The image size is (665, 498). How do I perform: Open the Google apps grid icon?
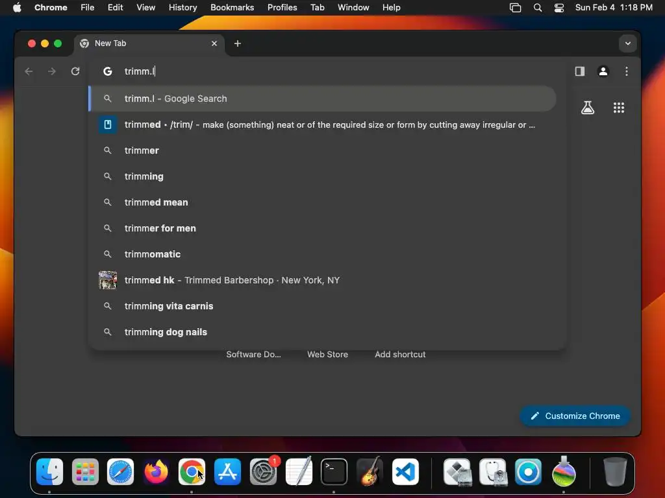(619, 108)
